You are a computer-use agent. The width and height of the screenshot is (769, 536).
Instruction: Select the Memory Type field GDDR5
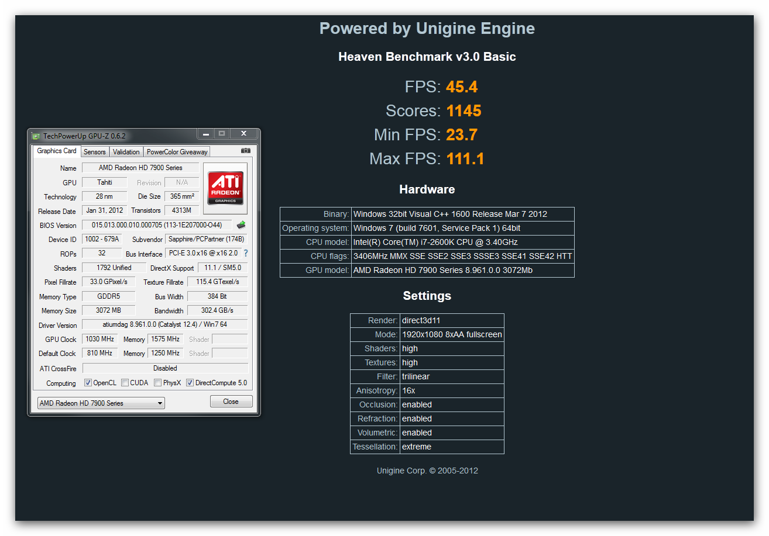pyautogui.click(x=109, y=296)
